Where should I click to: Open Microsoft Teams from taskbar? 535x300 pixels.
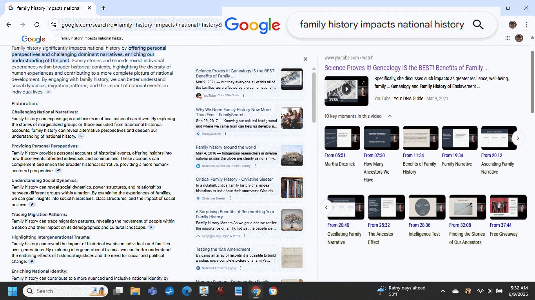coord(152,291)
